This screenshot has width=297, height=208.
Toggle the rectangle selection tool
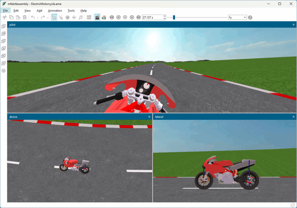click(x=61, y=17)
